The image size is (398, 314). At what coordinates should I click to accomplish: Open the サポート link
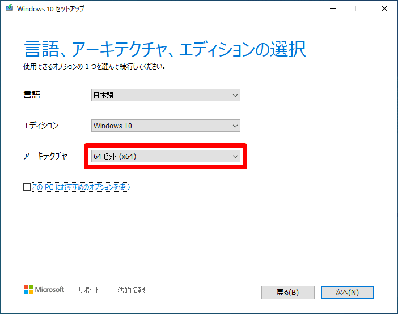[88, 290]
